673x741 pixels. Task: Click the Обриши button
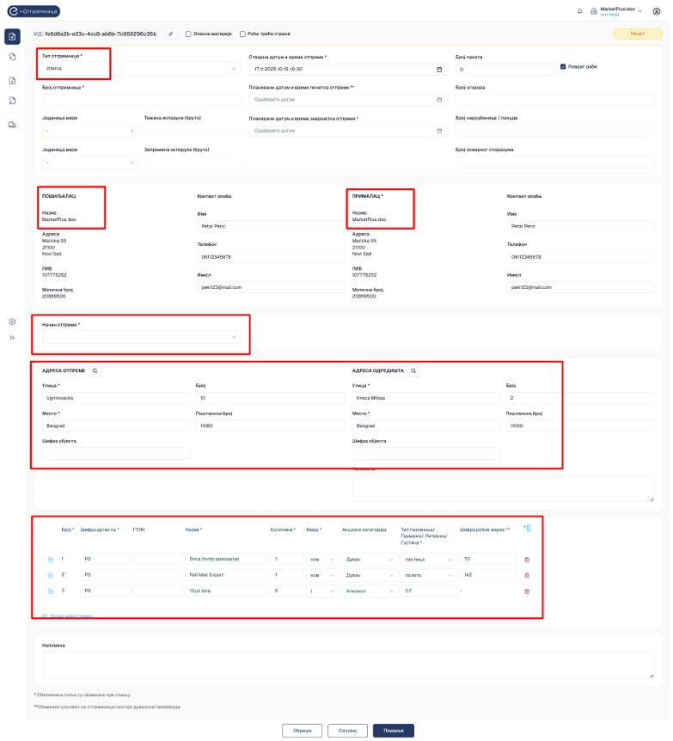(x=302, y=730)
